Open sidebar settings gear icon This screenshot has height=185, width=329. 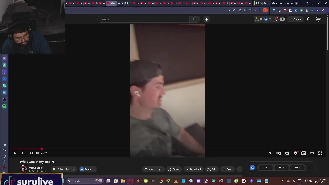tap(4, 162)
